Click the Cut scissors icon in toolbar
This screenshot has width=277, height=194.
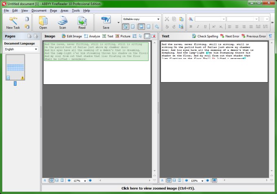pos(167,19)
